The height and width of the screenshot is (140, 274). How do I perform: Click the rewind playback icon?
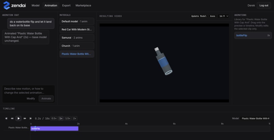click(12, 118)
